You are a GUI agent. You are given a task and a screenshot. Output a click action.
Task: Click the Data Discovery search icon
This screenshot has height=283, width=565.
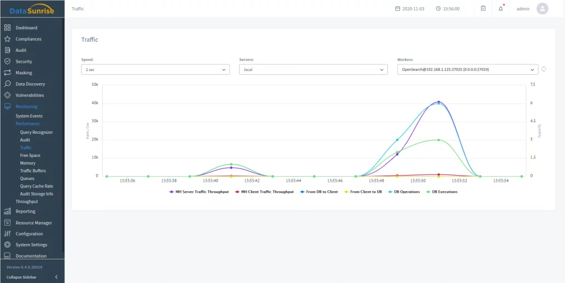tap(7, 84)
